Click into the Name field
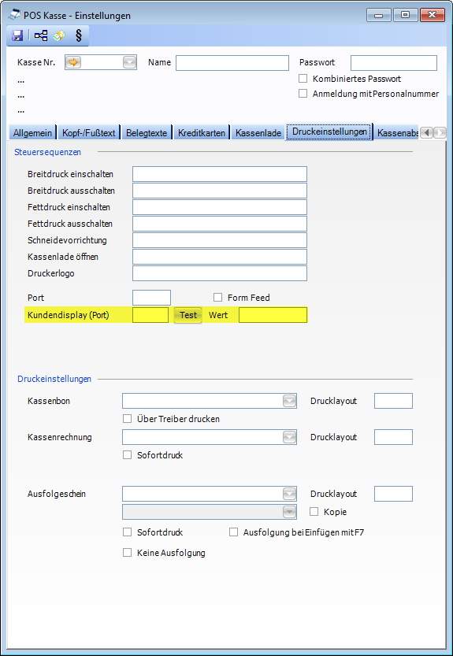The image size is (453, 656). 232,63
